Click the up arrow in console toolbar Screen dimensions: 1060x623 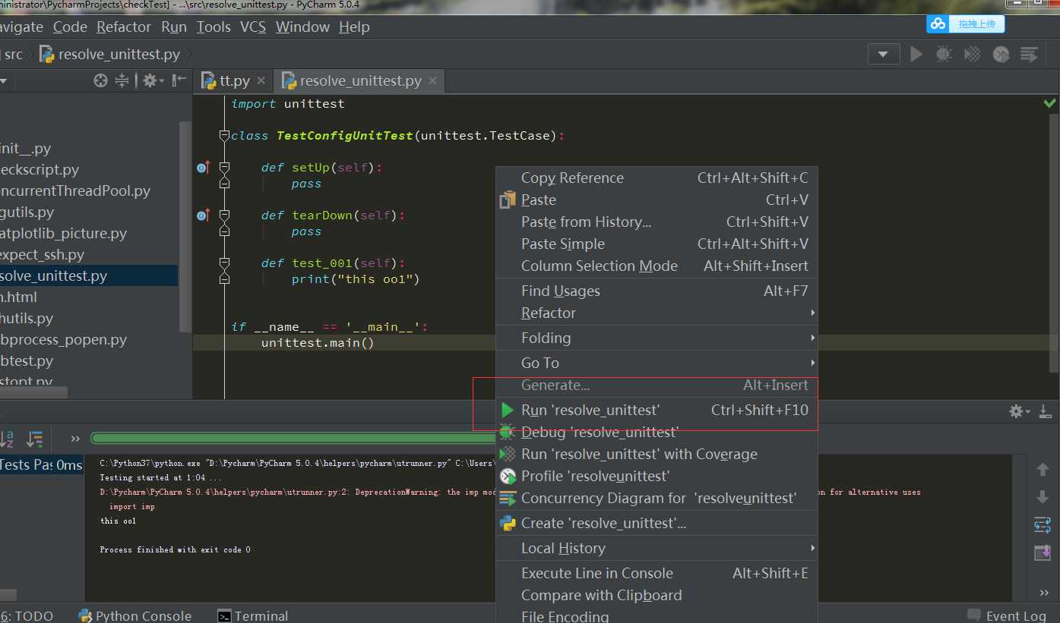1043,470
